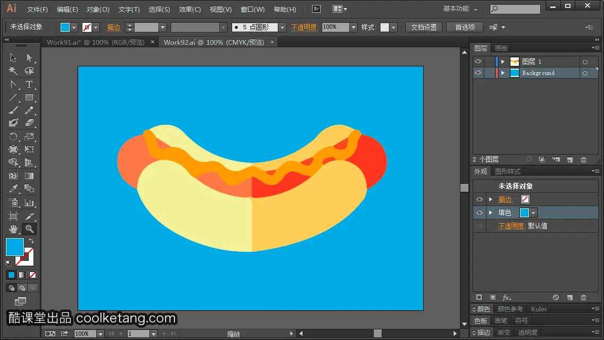The width and height of the screenshot is (604, 340).
Task: Click swap fill and stroke arrow
Action: (x=31, y=241)
